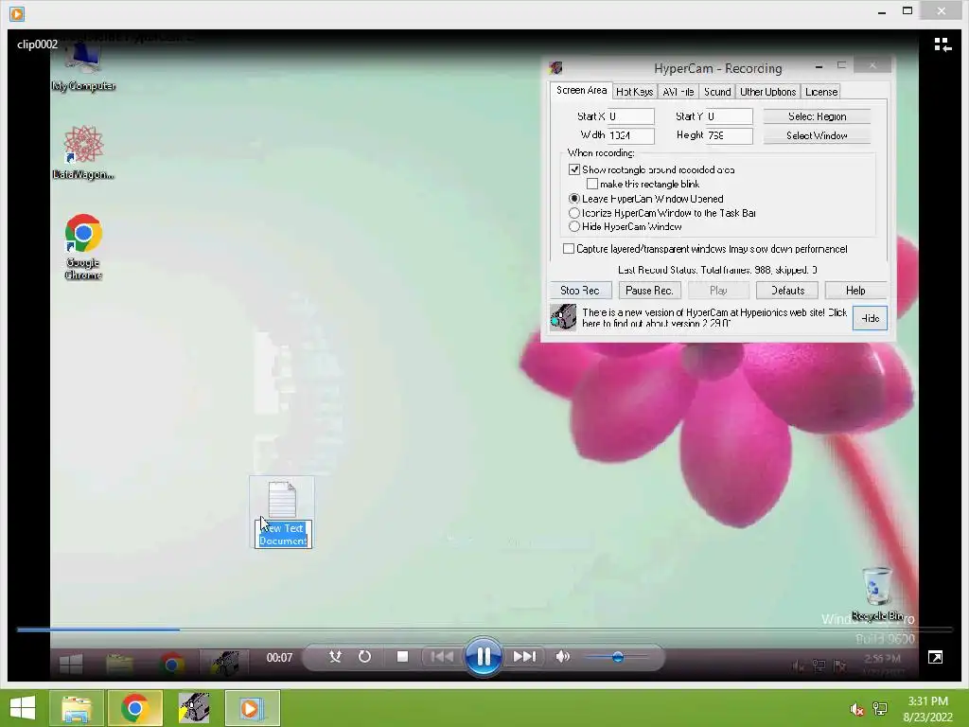The width and height of the screenshot is (969, 727).
Task: Turn shuffle on in the player
Action: pyautogui.click(x=336, y=657)
